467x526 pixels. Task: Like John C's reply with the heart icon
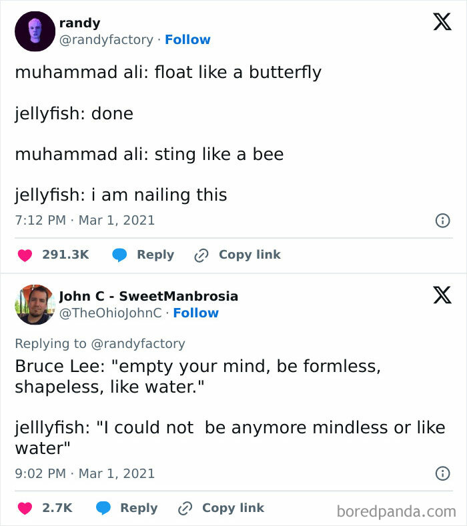(x=25, y=508)
